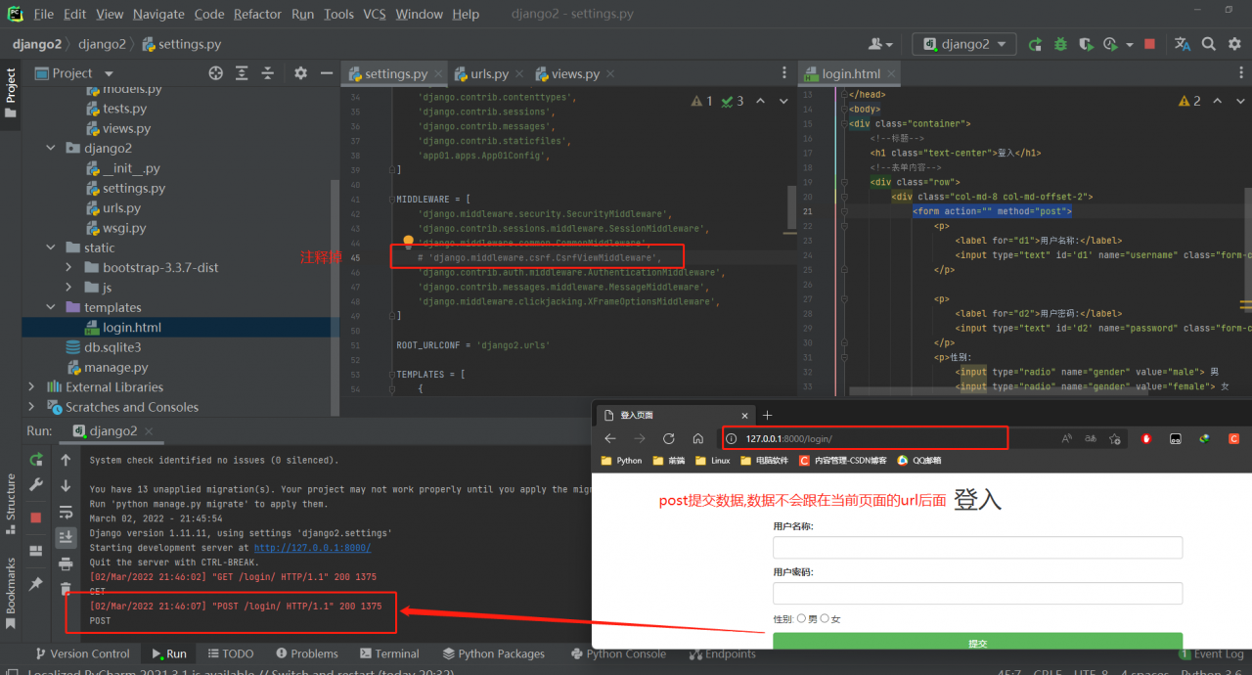Click the green 提交 submit button

pyautogui.click(x=977, y=642)
